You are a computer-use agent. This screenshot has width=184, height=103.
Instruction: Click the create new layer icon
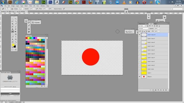pyautogui.click(x=163, y=90)
